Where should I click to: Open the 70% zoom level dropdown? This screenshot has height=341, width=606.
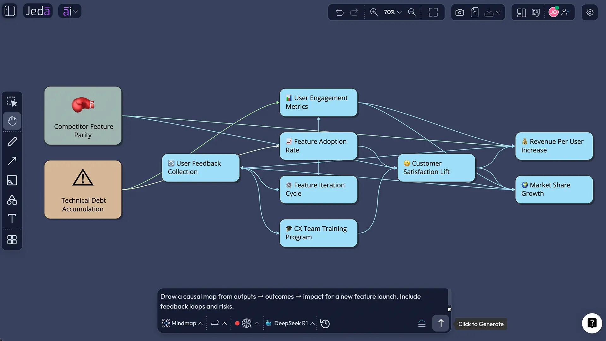392,12
